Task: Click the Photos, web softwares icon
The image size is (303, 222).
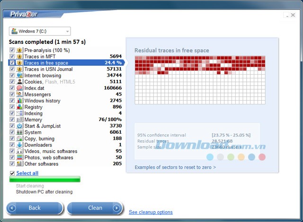Action: [x=19, y=158]
